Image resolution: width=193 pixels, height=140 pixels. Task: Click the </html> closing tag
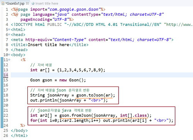point(19,135)
